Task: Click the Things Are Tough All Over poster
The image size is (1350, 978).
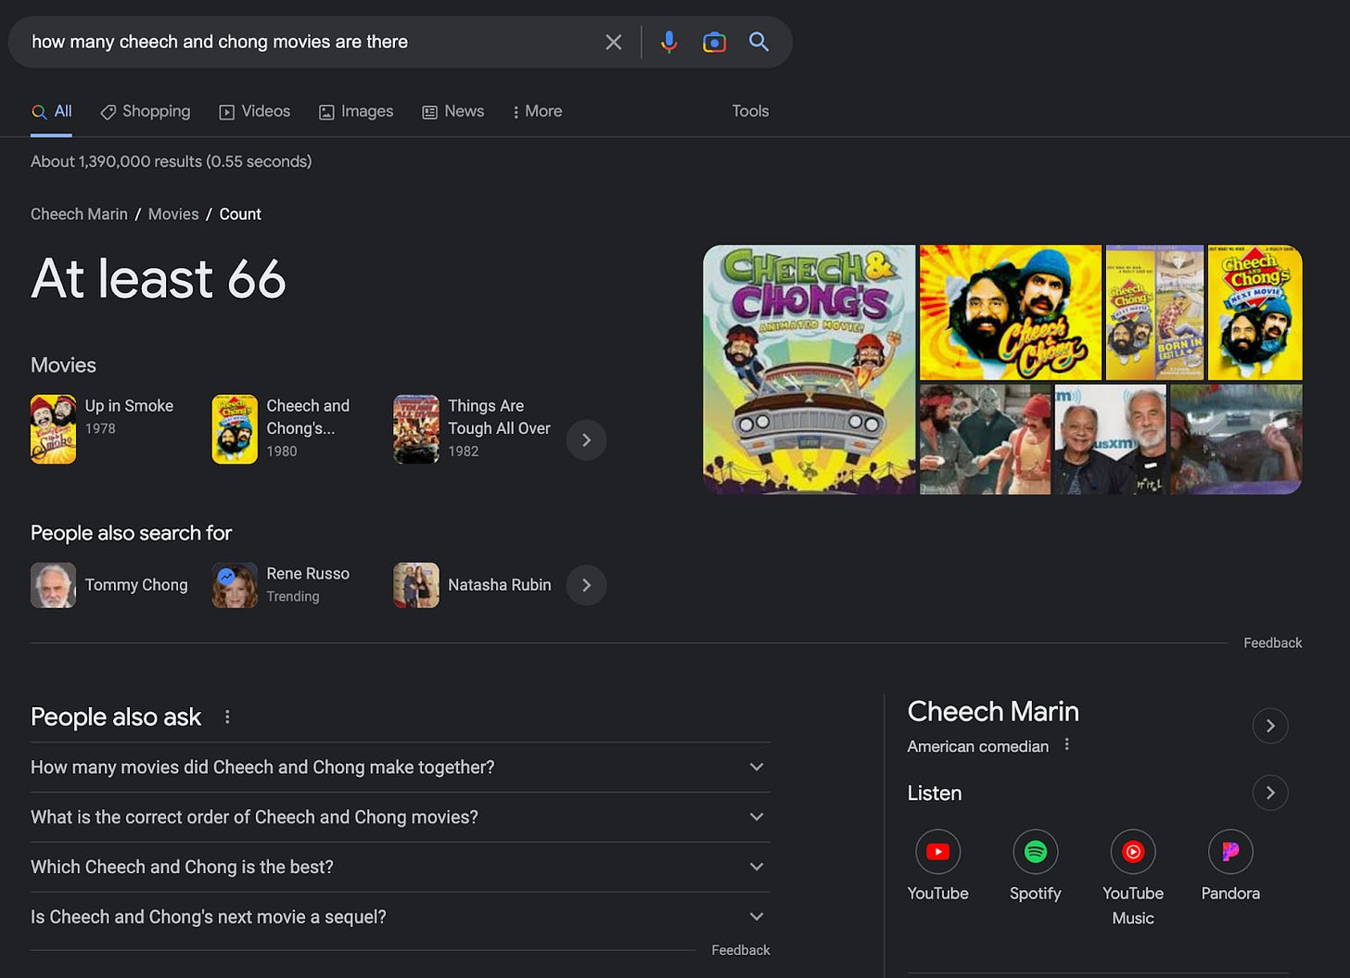Action: click(x=416, y=429)
